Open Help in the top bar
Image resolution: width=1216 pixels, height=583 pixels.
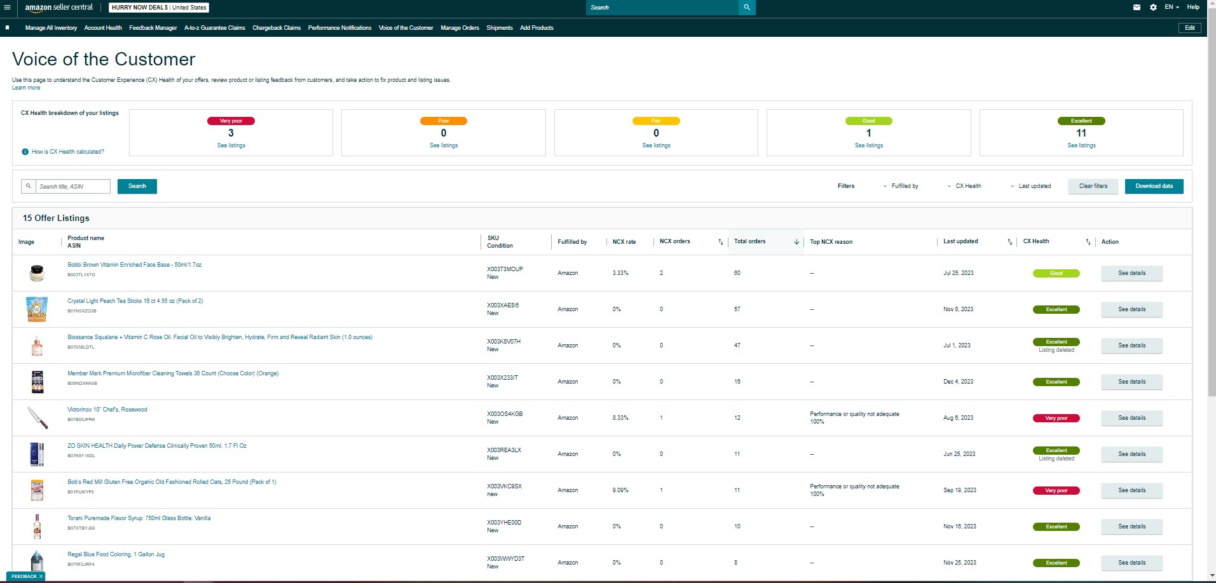point(1193,8)
